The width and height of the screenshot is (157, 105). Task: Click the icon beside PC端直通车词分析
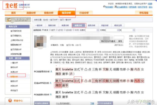[51, 94]
